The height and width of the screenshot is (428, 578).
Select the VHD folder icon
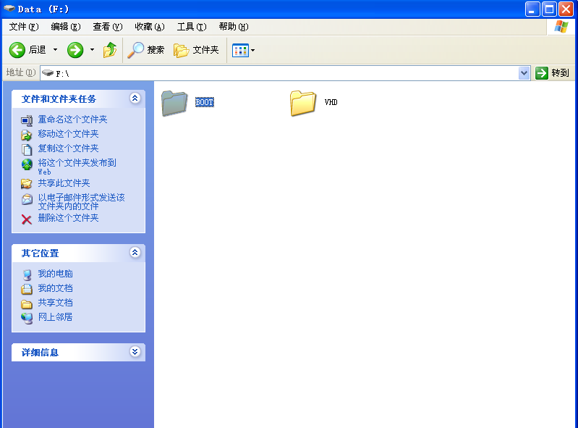click(x=303, y=104)
